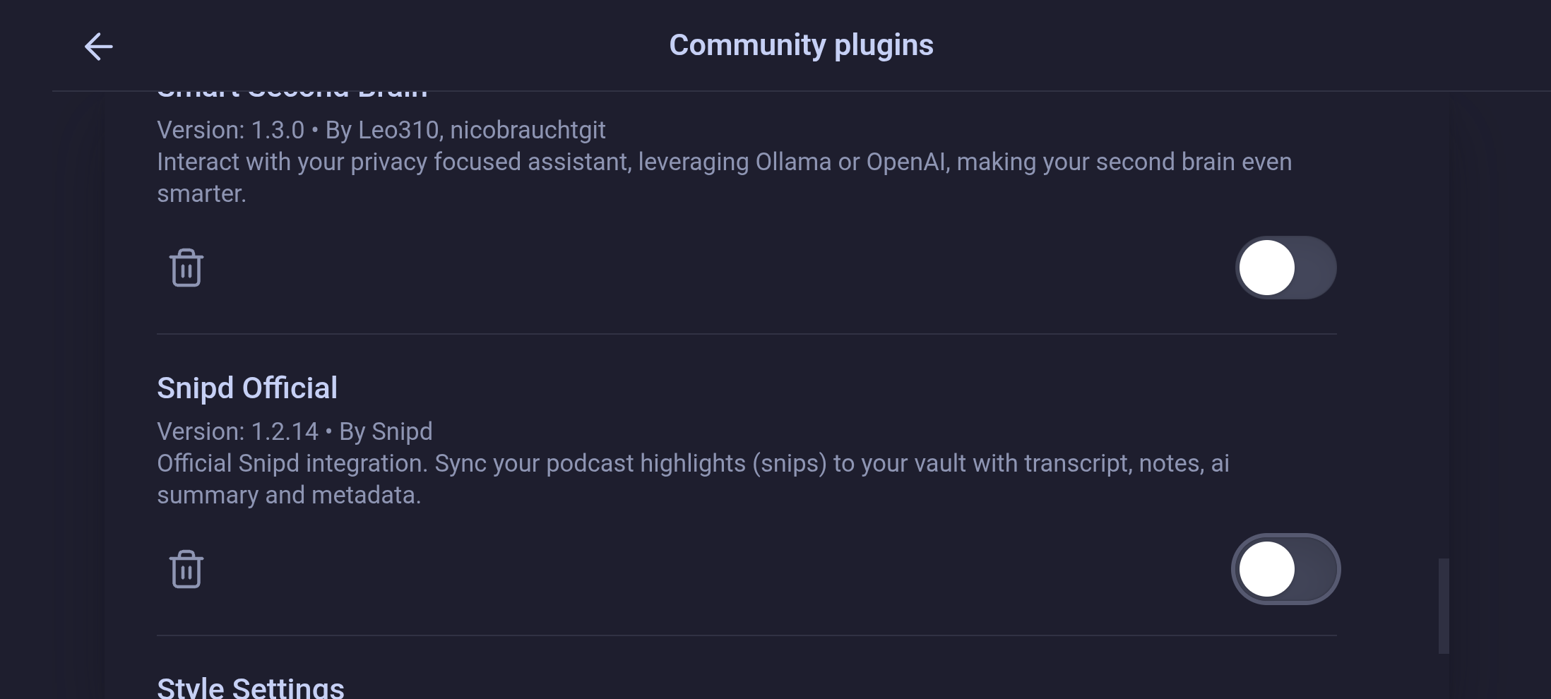Select the Style Settings plugin heading

(x=251, y=688)
